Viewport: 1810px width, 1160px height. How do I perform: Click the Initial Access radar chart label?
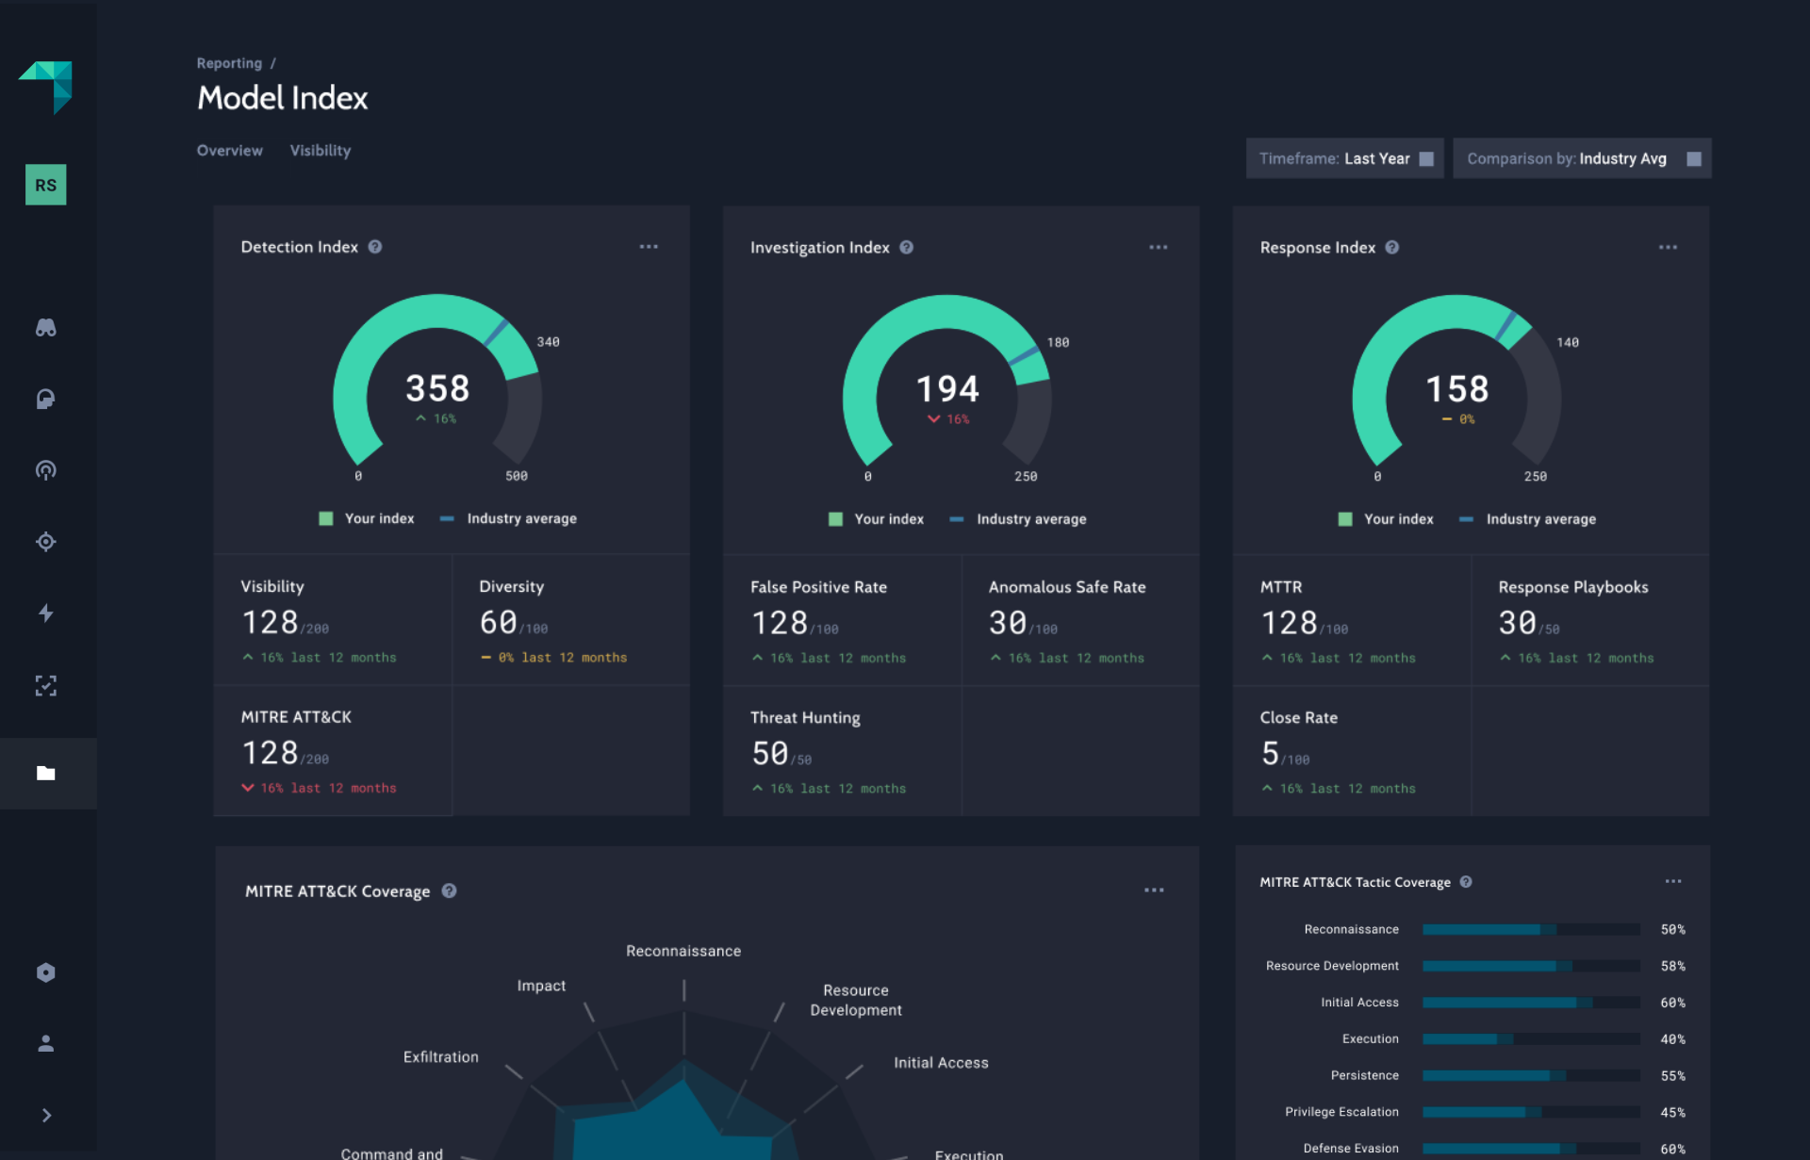pos(941,1063)
